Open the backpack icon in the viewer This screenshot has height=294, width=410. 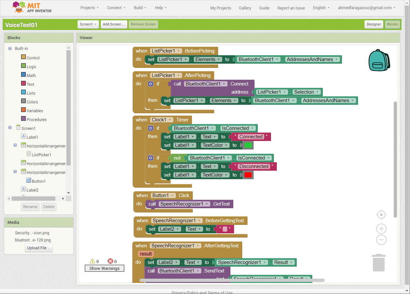tap(379, 60)
